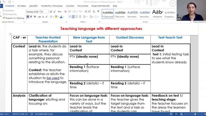Toggle Bold (Ж) formatting
Screen dimensions: 206x116
pos(28,17)
